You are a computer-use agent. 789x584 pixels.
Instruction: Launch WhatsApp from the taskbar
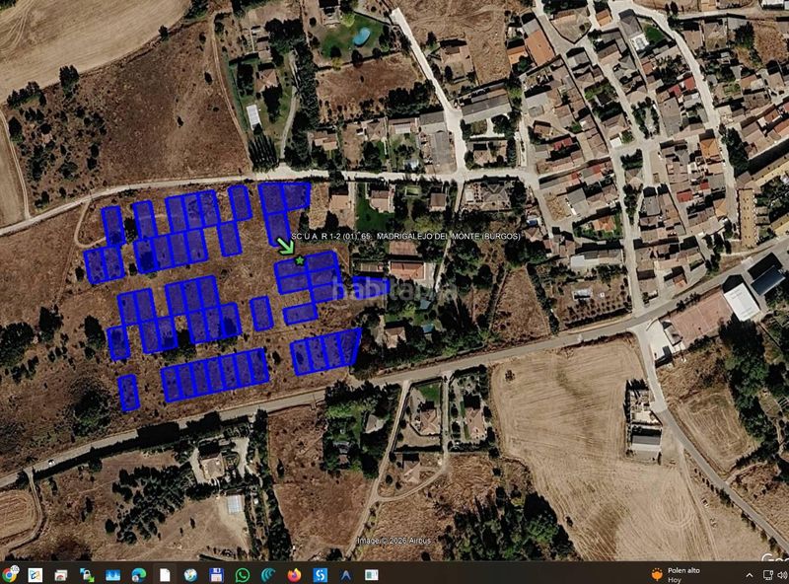243,575
